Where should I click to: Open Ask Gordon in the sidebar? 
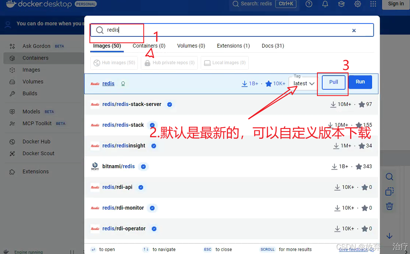(44, 46)
